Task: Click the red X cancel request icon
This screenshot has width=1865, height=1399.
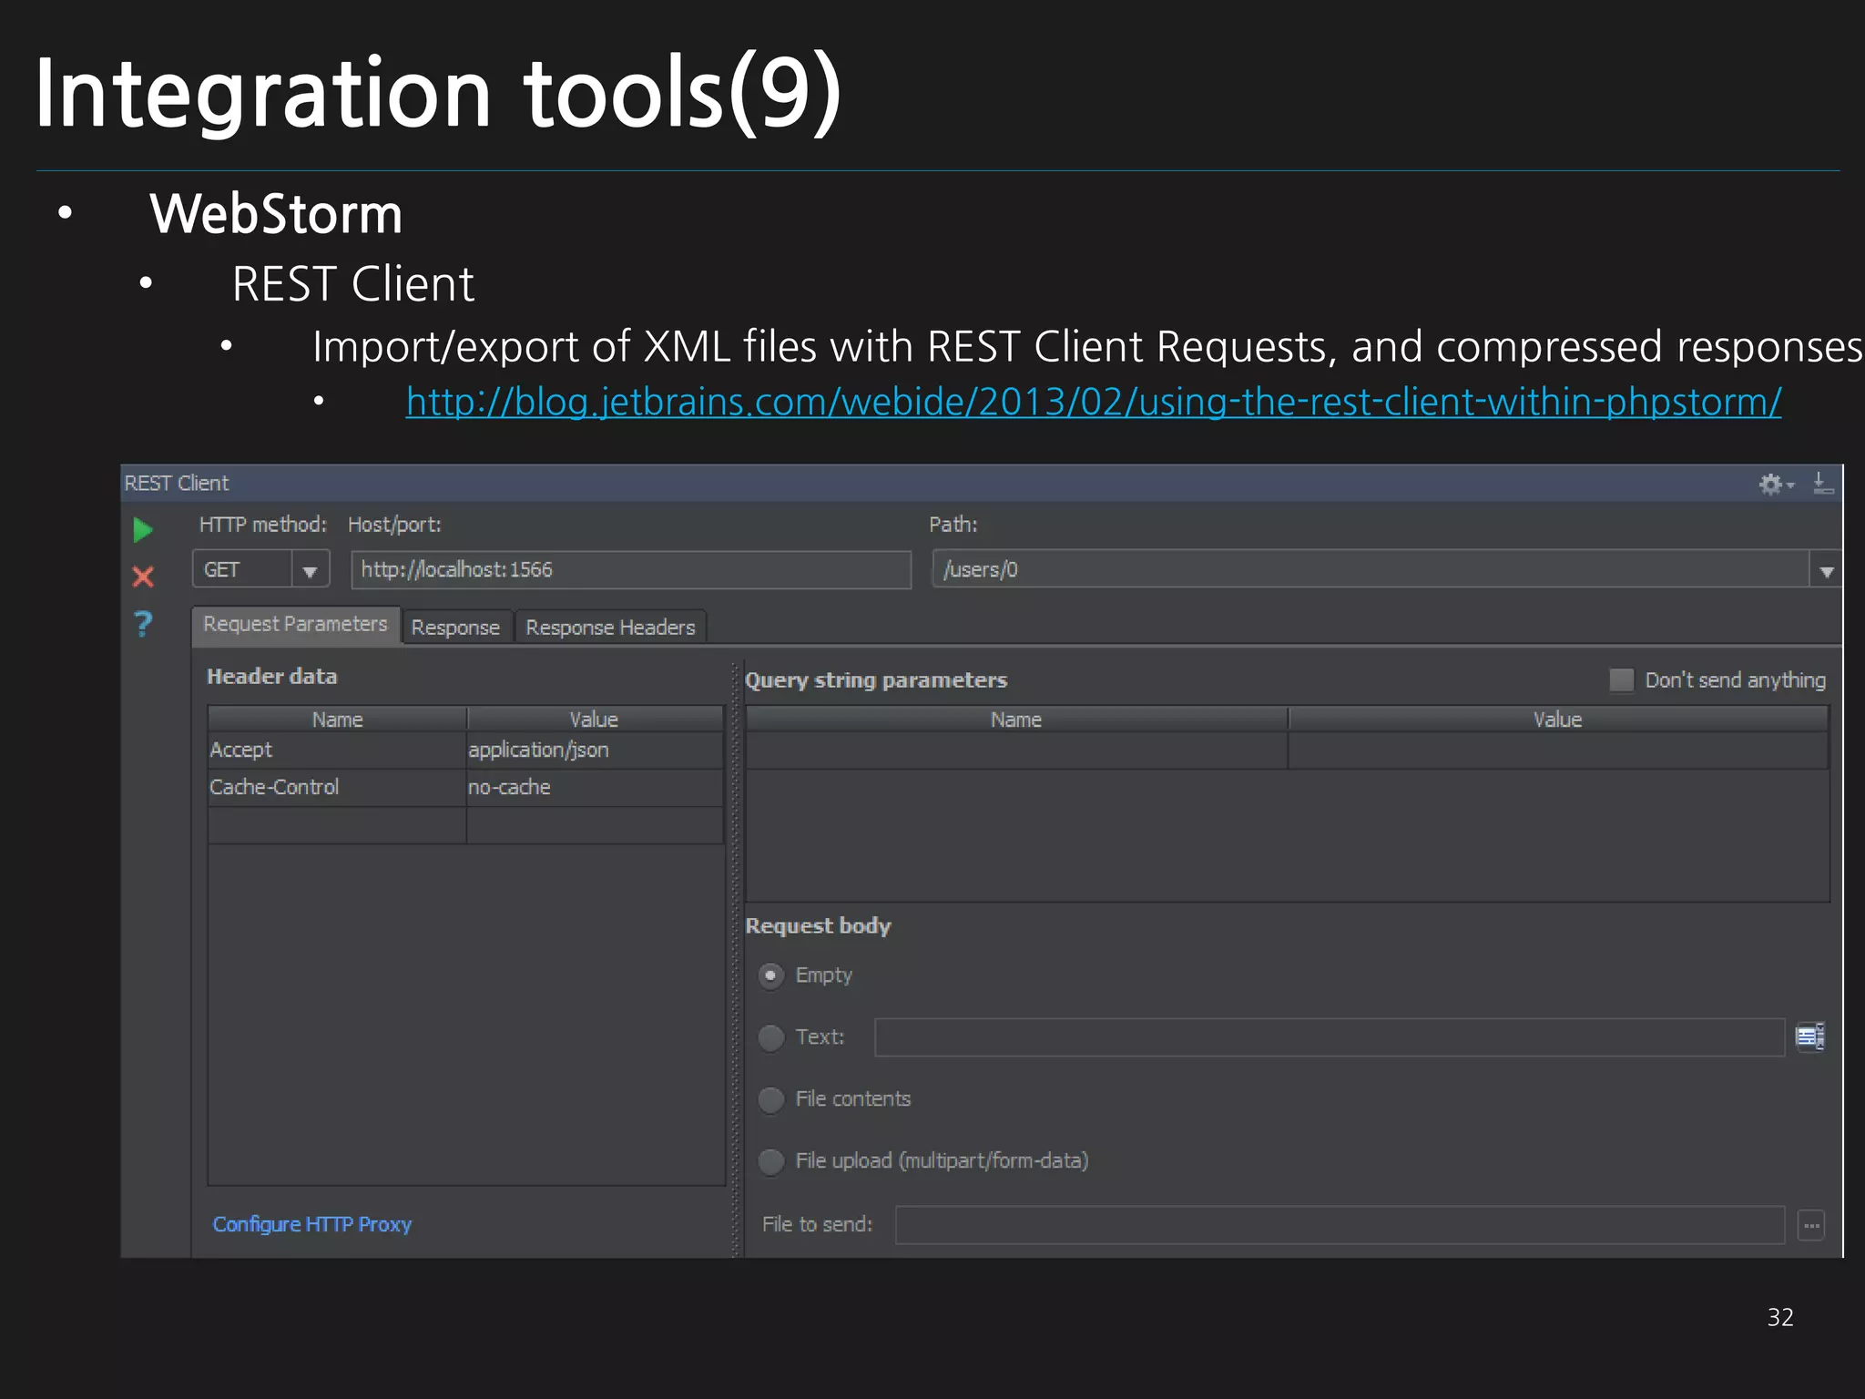Action: [143, 577]
